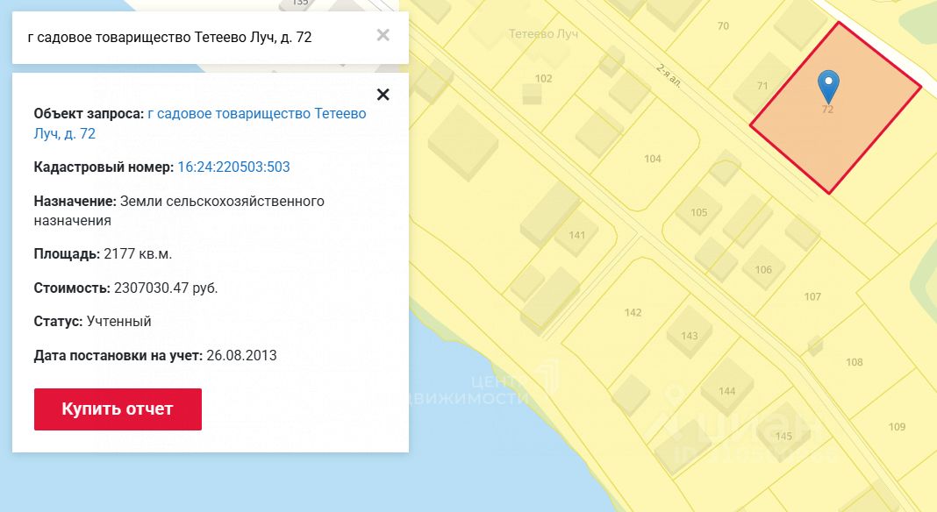Select plot 104 on the map

tap(653, 159)
